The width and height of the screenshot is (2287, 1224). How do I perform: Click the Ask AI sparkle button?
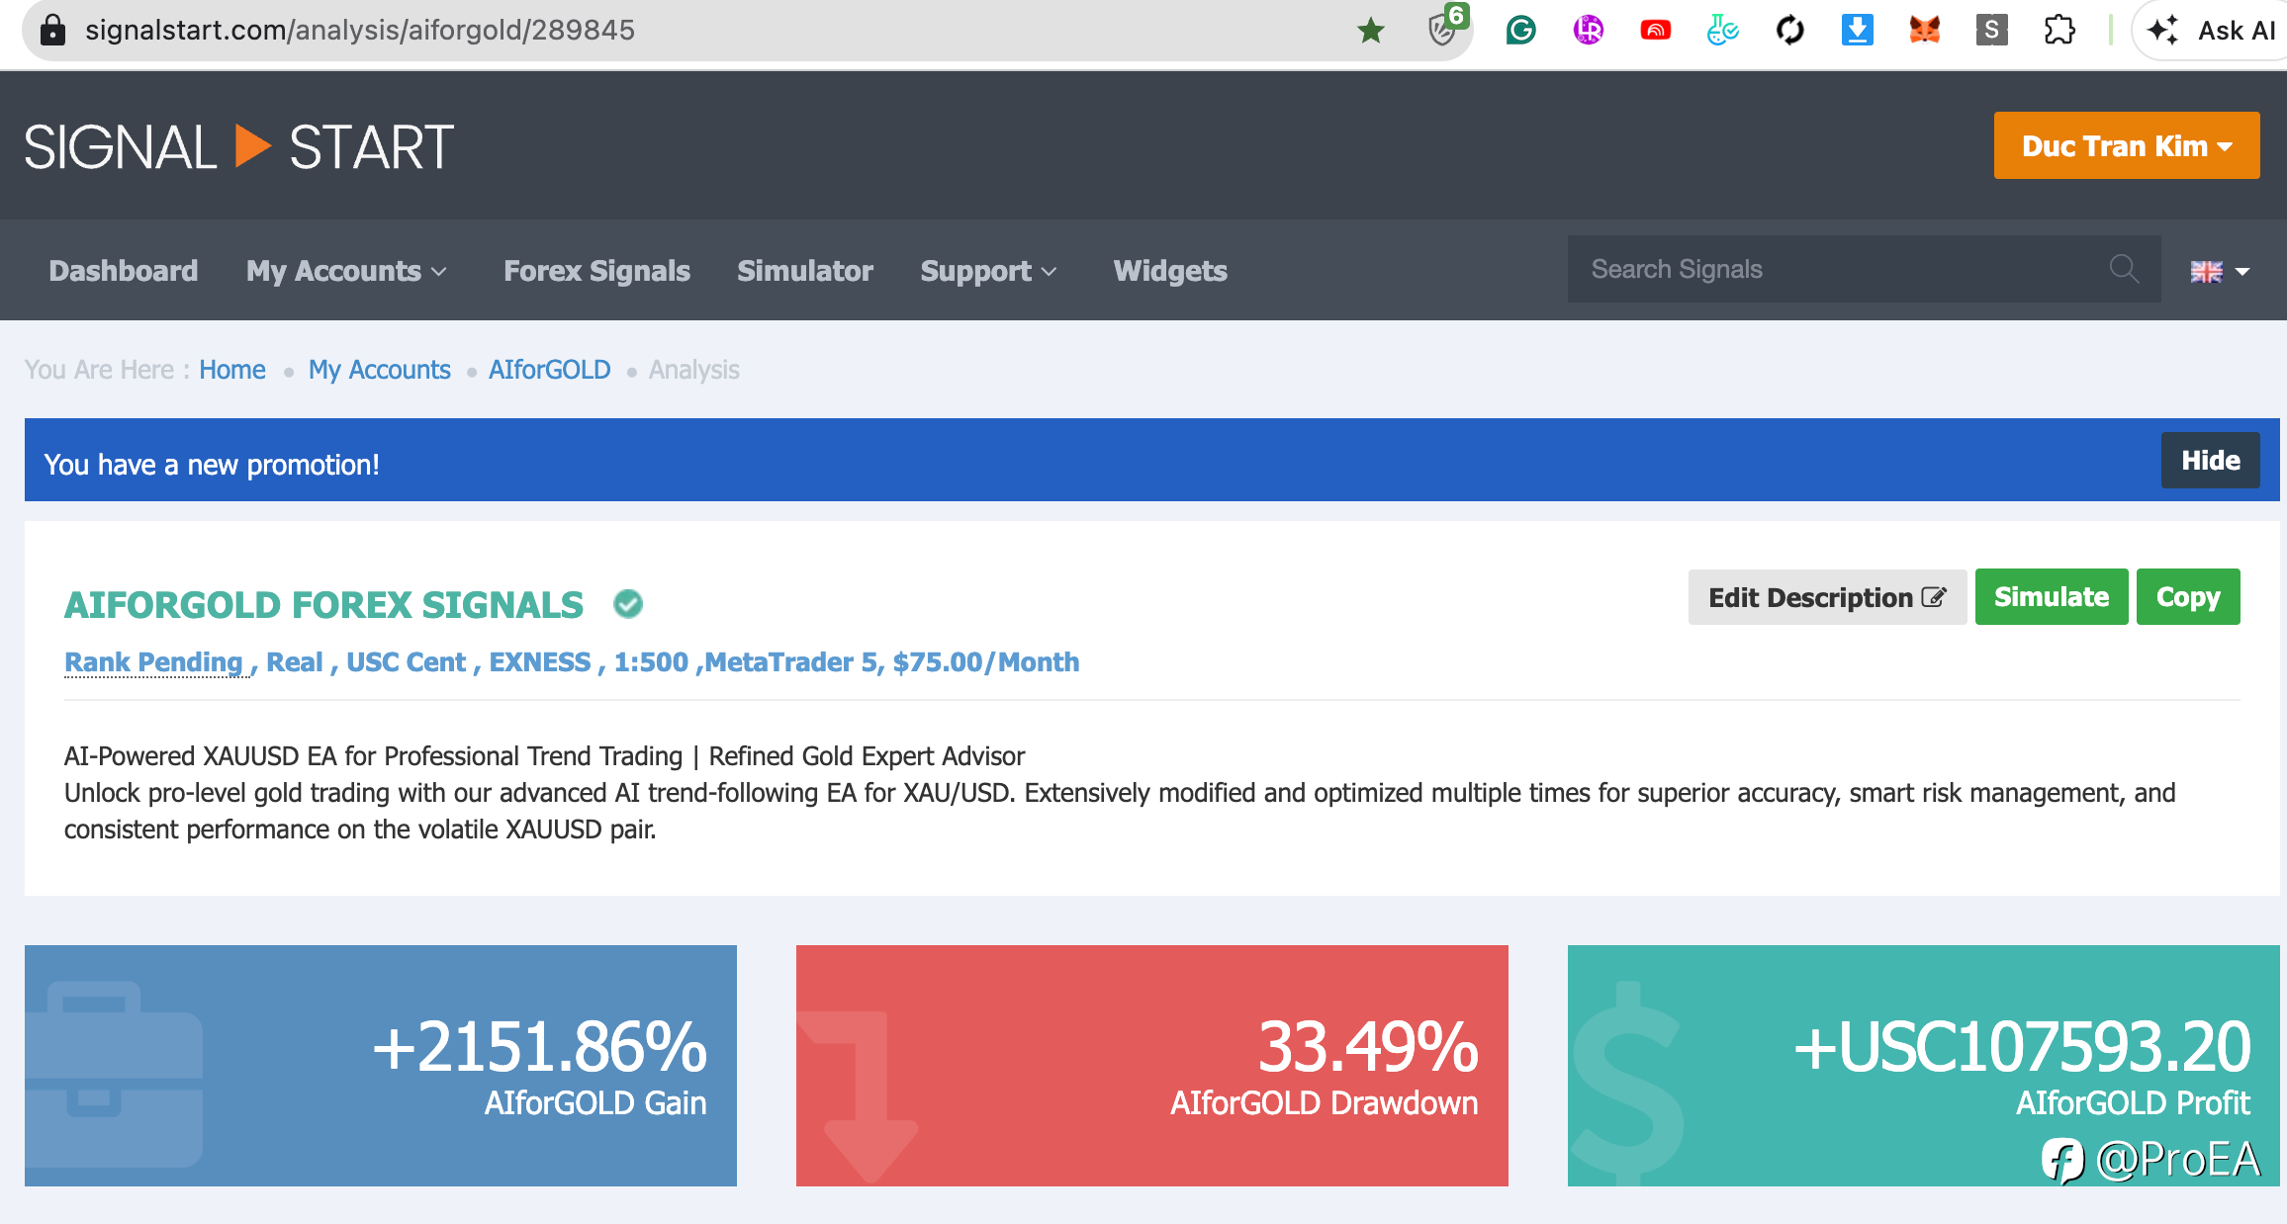tap(2211, 31)
